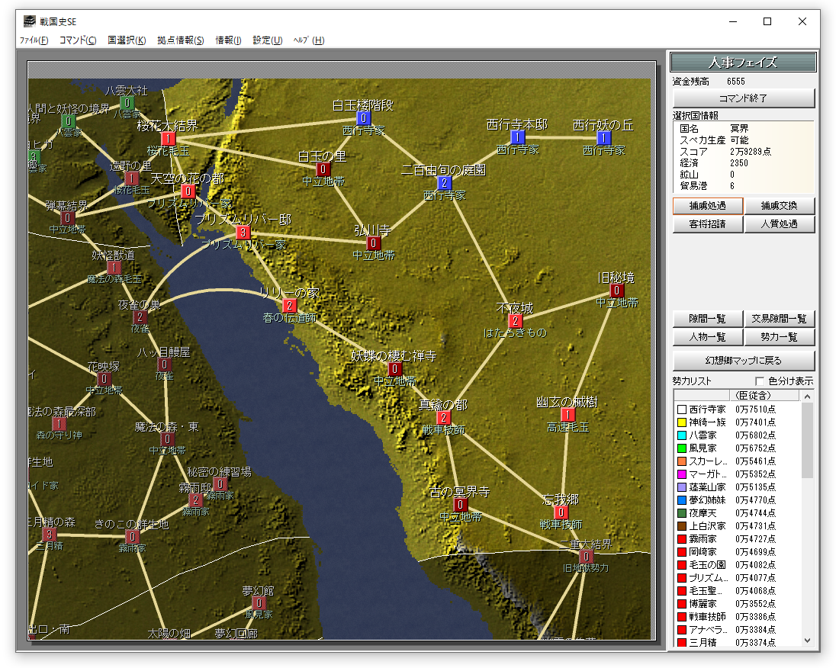
Task: Expand the 設定(U) menu
Action: 267,40
